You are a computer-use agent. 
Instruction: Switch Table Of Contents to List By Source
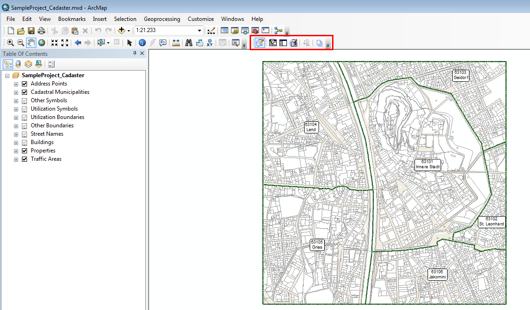click(18, 64)
